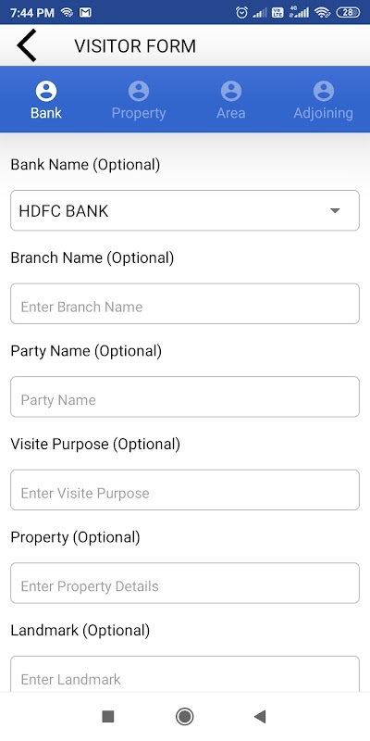This screenshot has height=741, width=370.
Task: Select the Bank tab person icon
Action: (46, 91)
